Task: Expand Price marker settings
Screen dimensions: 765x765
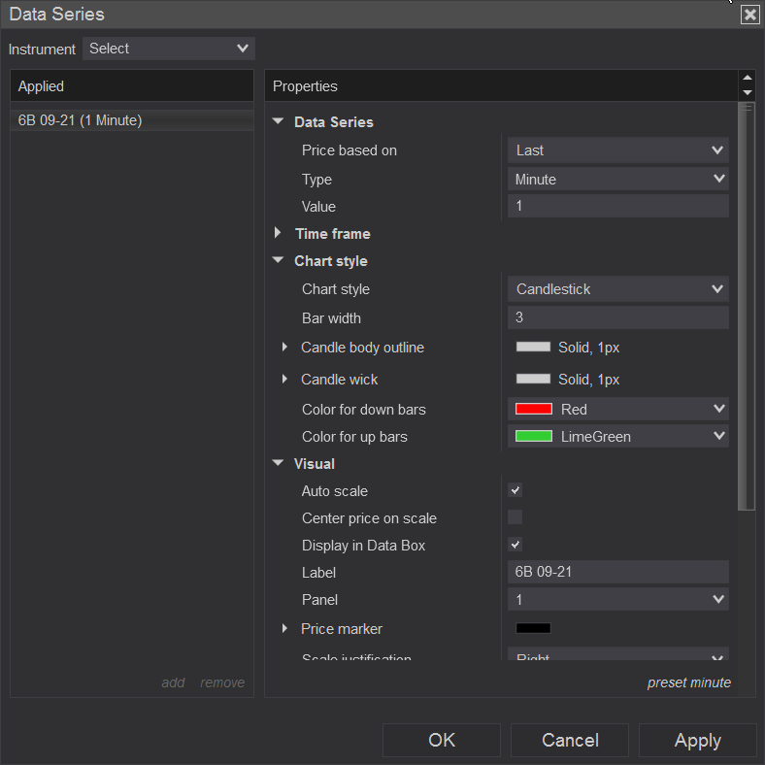Action: [284, 629]
